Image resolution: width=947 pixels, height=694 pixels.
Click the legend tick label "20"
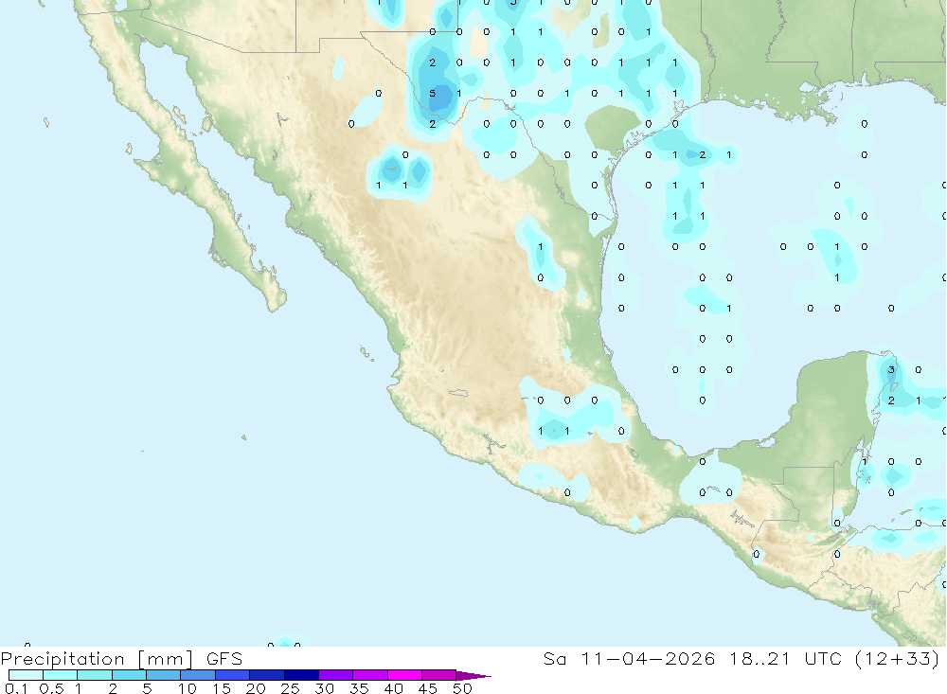coord(256,688)
